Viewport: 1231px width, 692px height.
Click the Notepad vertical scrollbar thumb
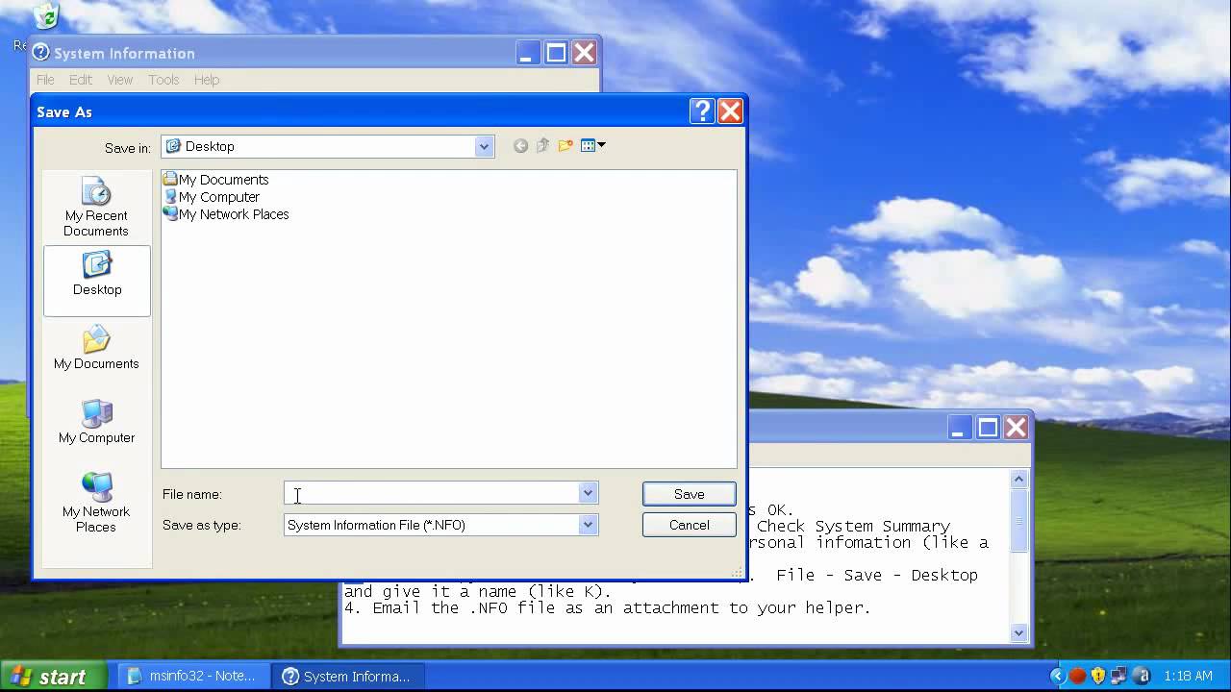point(1019,520)
